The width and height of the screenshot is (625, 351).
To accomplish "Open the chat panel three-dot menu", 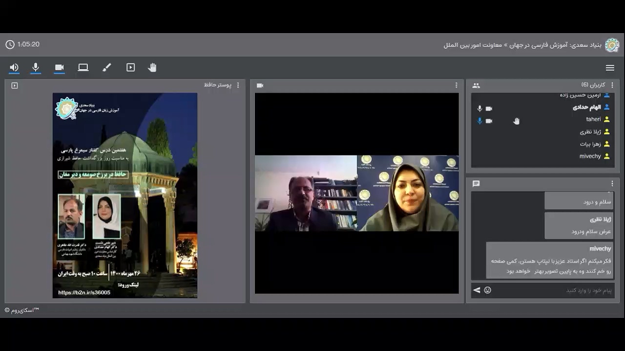I will pyautogui.click(x=612, y=184).
